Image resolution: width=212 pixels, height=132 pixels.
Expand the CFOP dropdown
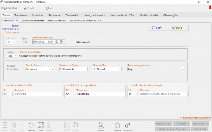[x=16, y=56]
